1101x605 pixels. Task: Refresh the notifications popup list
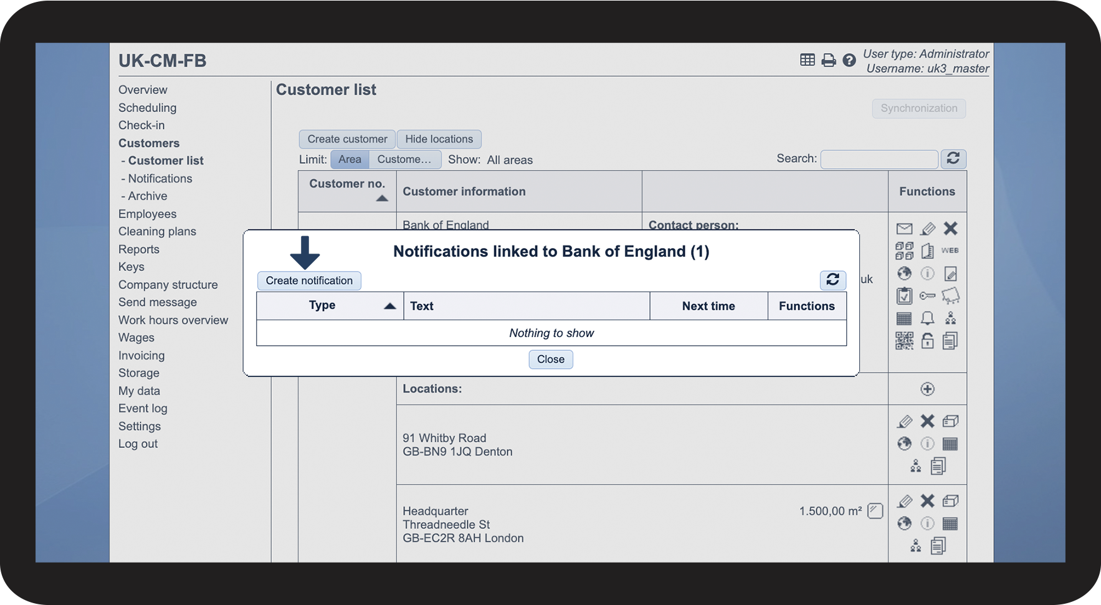click(x=833, y=280)
